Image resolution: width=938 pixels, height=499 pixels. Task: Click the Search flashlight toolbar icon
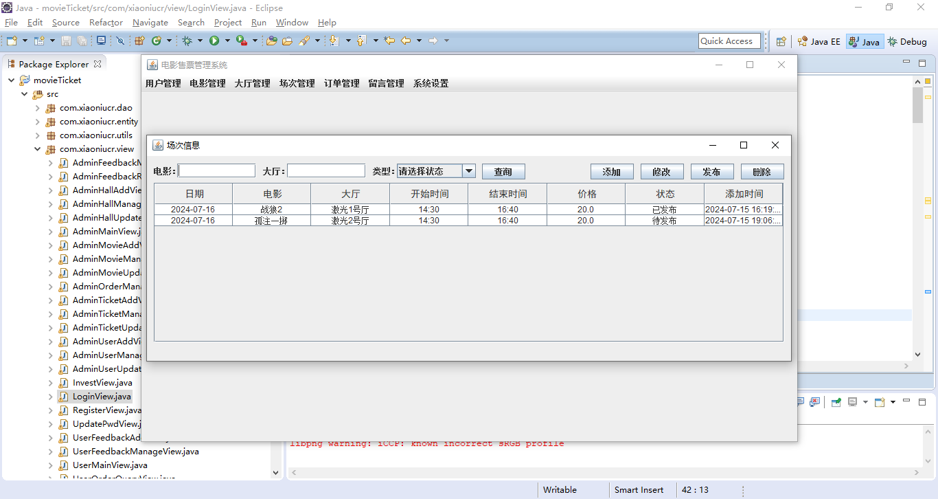(304, 41)
